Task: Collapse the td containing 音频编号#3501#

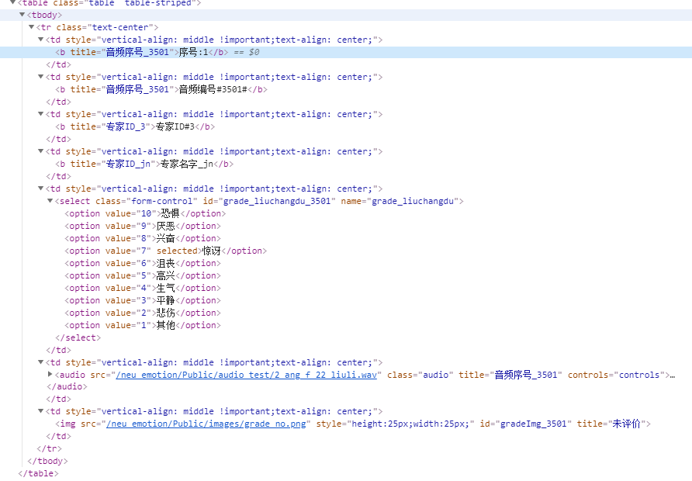Action: pos(40,76)
